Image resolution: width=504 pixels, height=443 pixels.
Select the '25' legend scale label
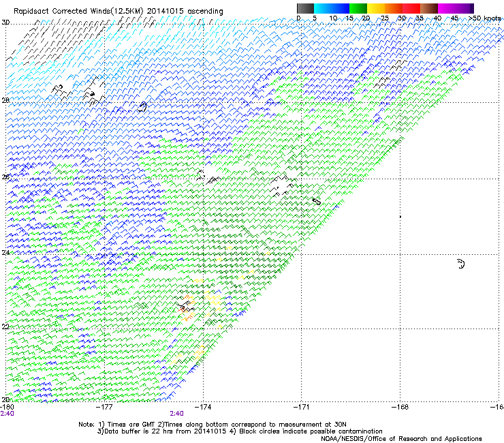click(x=385, y=18)
